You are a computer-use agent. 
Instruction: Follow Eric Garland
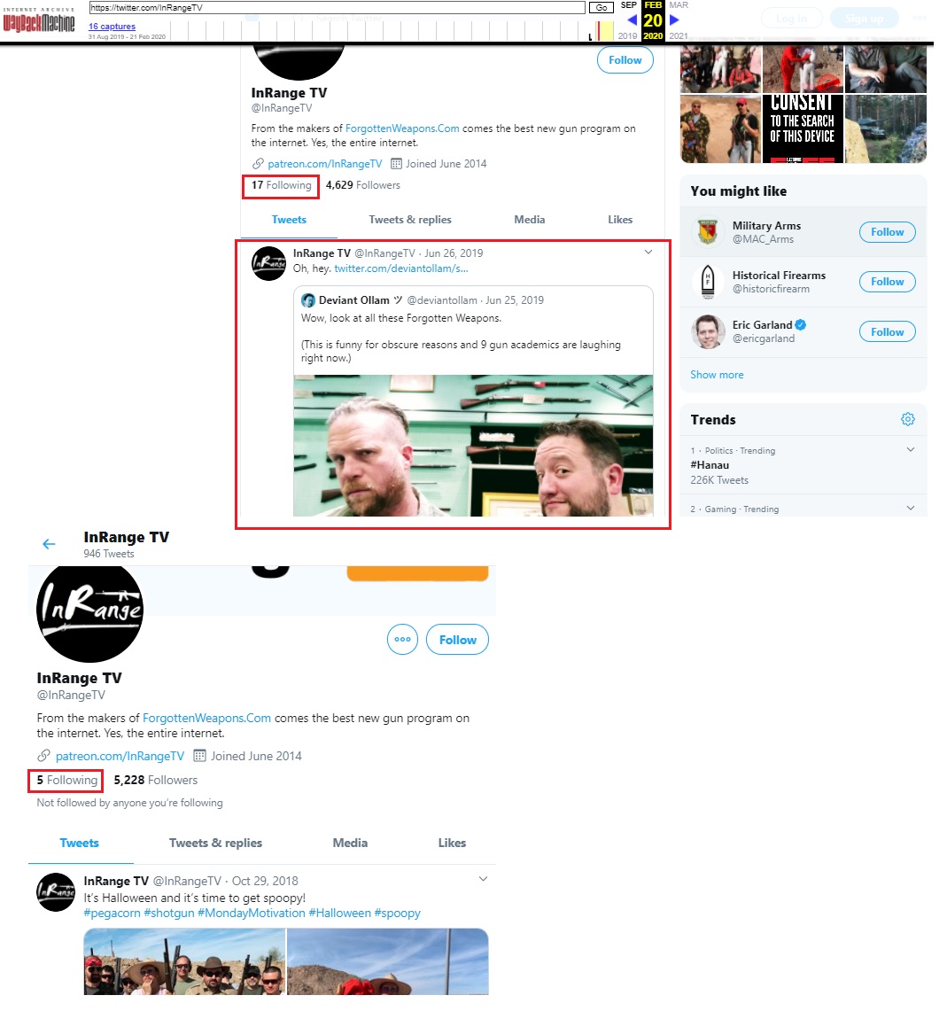pyautogui.click(x=887, y=332)
